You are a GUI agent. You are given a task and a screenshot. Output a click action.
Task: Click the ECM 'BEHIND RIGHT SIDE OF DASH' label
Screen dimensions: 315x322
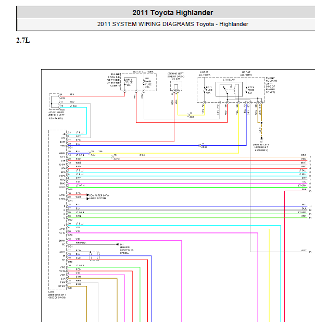pos(57,295)
